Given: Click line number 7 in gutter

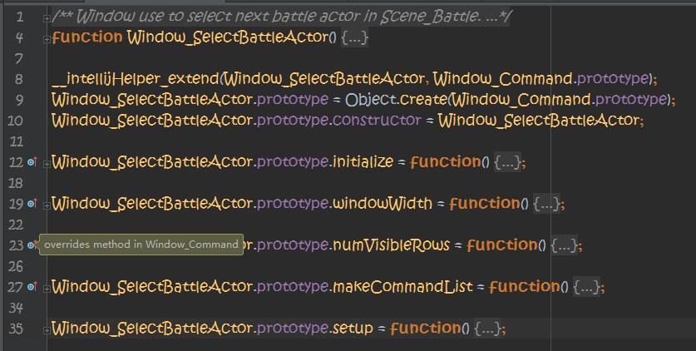Looking at the screenshot, I should (x=19, y=58).
